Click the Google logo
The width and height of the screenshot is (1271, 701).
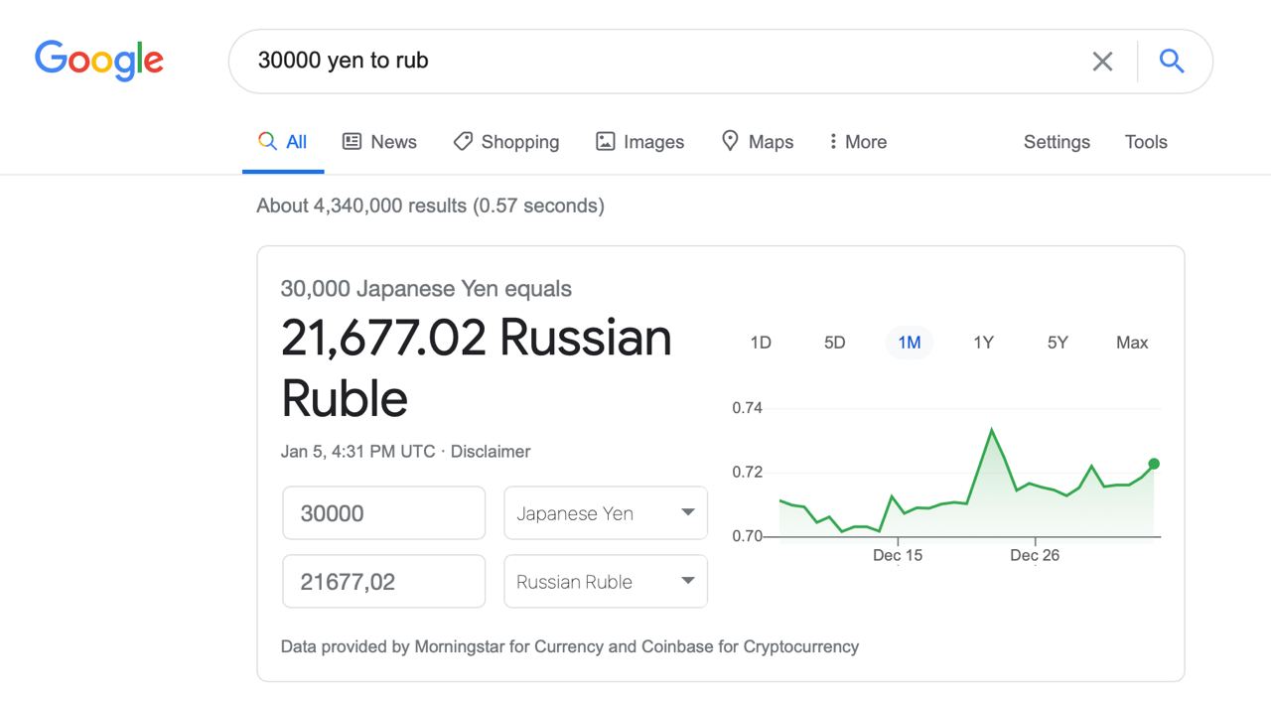click(x=99, y=60)
